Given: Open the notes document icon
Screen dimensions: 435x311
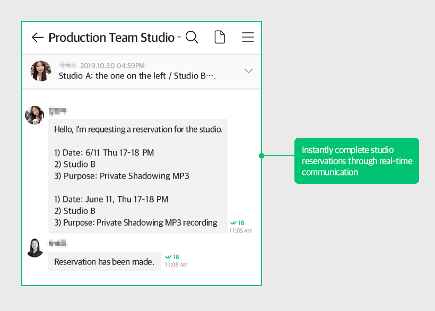Looking at the screenshot, I should 220,37.
